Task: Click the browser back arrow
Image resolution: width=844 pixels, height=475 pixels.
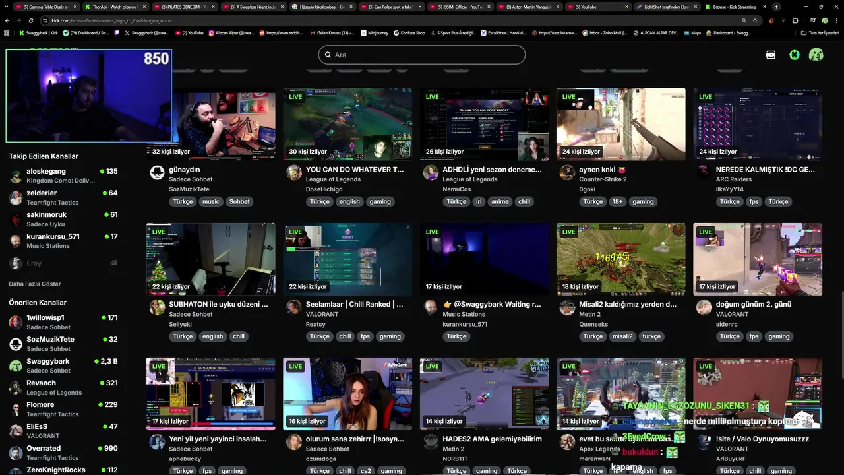Action: point(7,20)
